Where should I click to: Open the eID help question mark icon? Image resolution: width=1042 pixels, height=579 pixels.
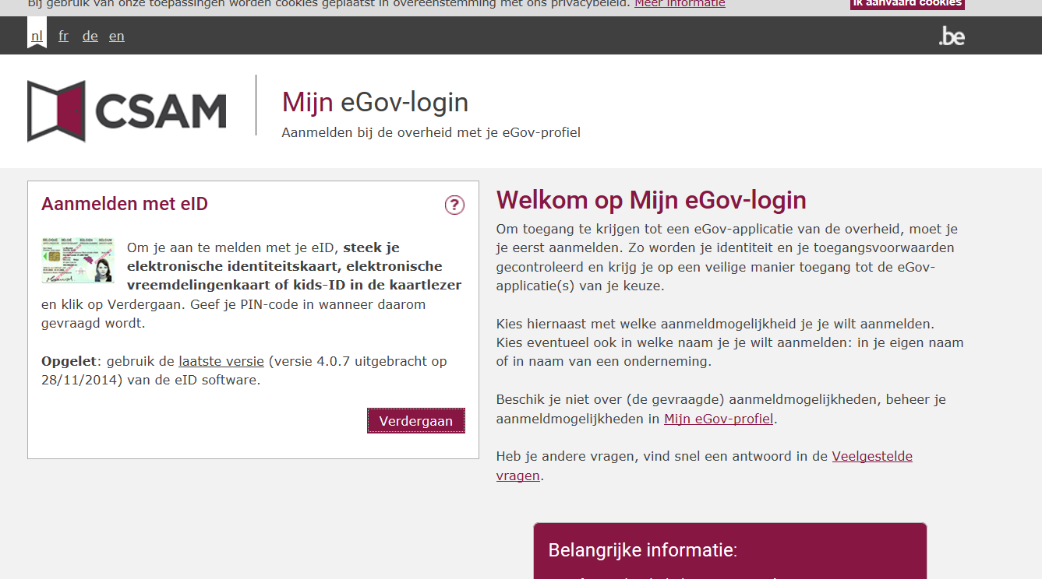(454, 205)
